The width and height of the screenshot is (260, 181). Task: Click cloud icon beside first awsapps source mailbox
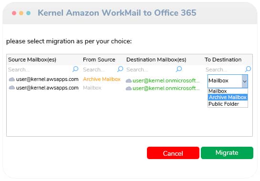point(12,80)
